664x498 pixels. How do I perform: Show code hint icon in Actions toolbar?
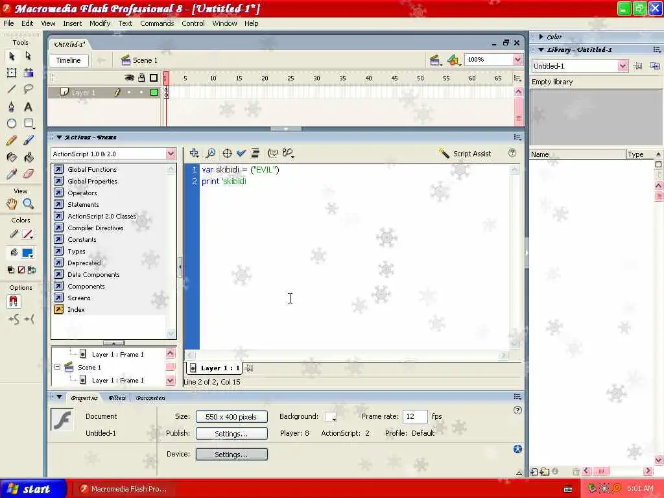273,153
